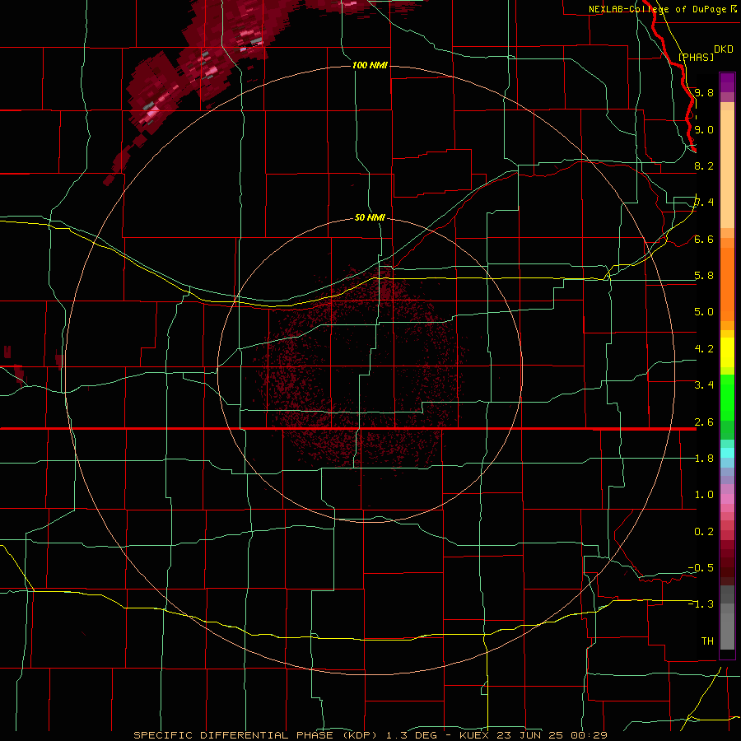The width and height of the screenshot is (741, 741).
Task: Click the 5.0 color scale value
Action: pos(704,312)
